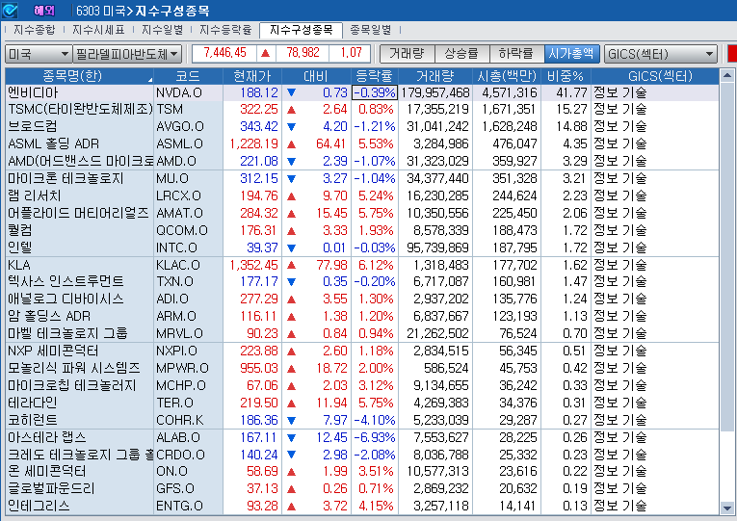The image size is (737, 521).
Task: Select the 시가총액 sort button
Action: tap(571, 54)
